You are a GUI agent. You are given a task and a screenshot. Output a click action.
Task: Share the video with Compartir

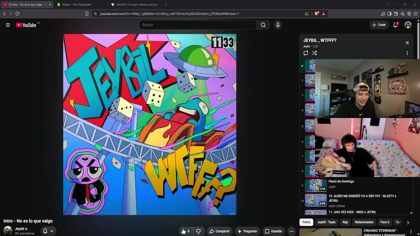(220, 231)
